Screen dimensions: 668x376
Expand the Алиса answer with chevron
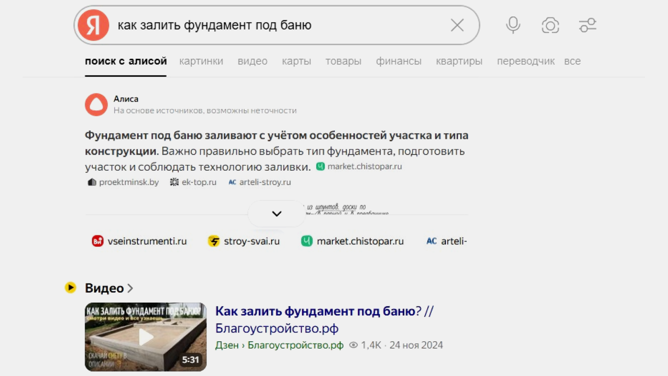(x=276, y=214)
